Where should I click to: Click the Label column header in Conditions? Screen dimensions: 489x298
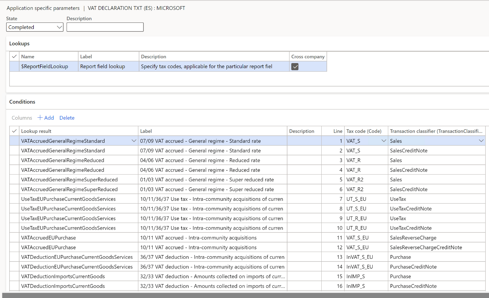pyautogui.click(x=146, y=131)
